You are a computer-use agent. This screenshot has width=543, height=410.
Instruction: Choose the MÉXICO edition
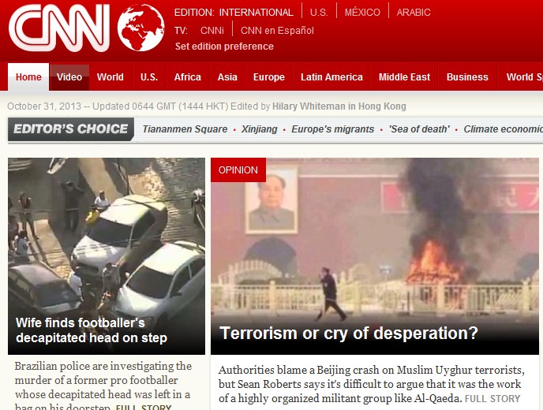(x=362, y=13)
